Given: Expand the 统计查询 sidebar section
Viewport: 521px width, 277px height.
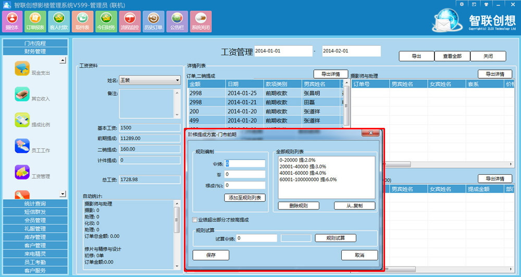Looking at the screenshot, I should (35, 203).
